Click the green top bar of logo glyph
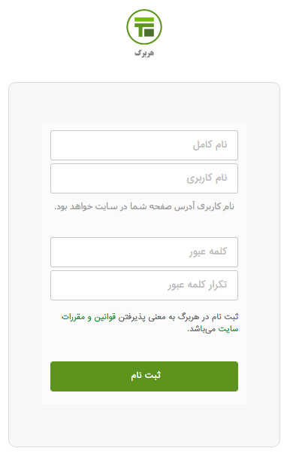Screen dimensions: 290x457 (144, 20)
